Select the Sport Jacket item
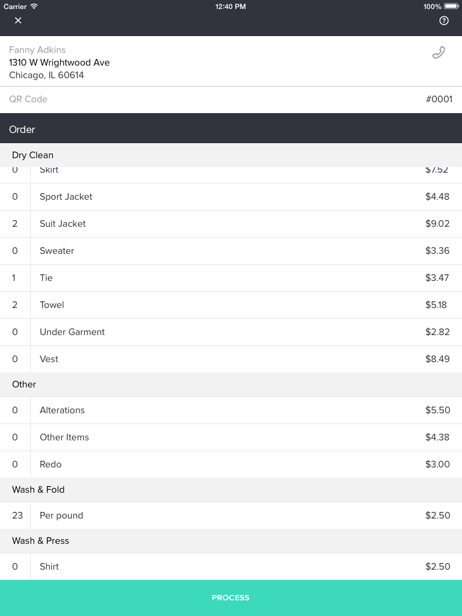Image resolution: width=462 pixels, height=616 pixels. pos(231,197)
